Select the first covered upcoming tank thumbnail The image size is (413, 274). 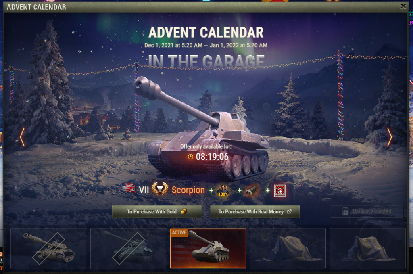click(288, 249)
